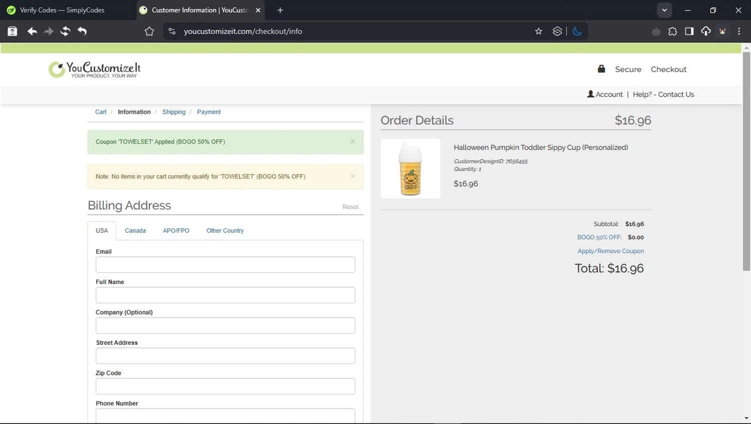Image resolution: width=751 pixels, height=424 pixels.
Task: Go to Payment breadcrumb link
Action: 209,112
